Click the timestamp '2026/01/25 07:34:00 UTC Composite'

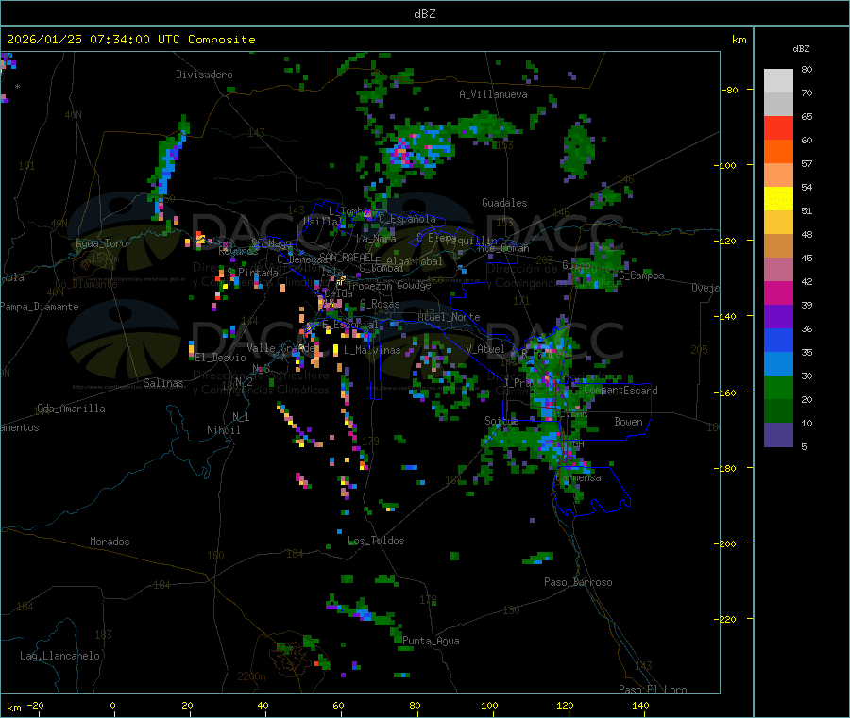130,40
